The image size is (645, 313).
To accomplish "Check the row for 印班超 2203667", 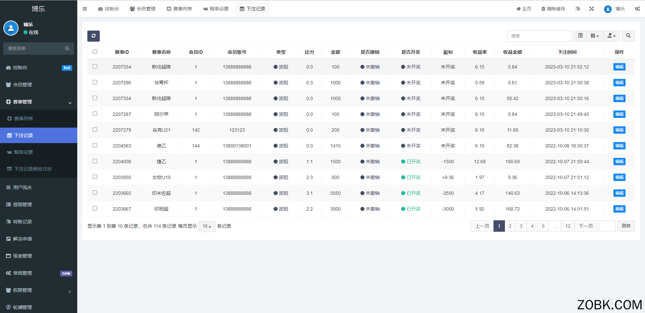I will click(x=95, y=209).
